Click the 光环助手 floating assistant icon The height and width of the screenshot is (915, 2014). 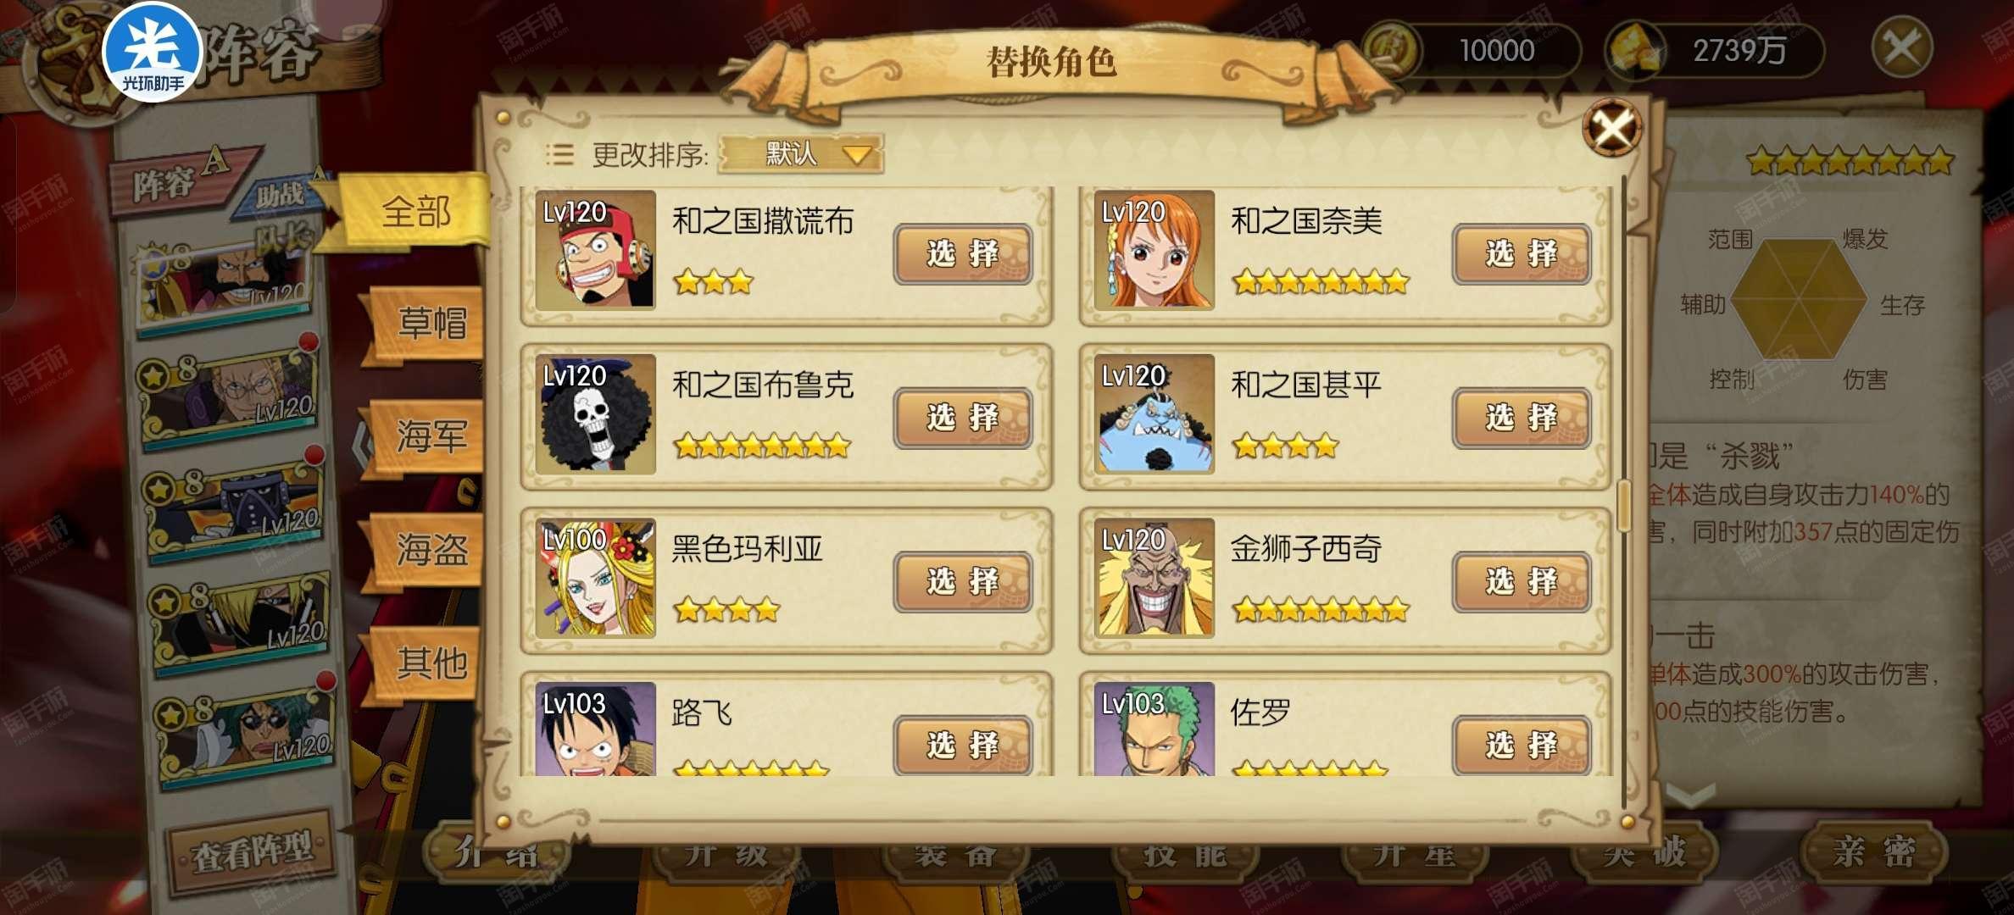coord(153,53)
